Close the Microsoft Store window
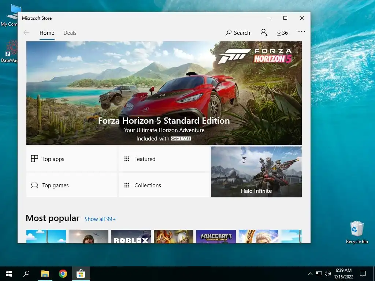 [302, 18]
